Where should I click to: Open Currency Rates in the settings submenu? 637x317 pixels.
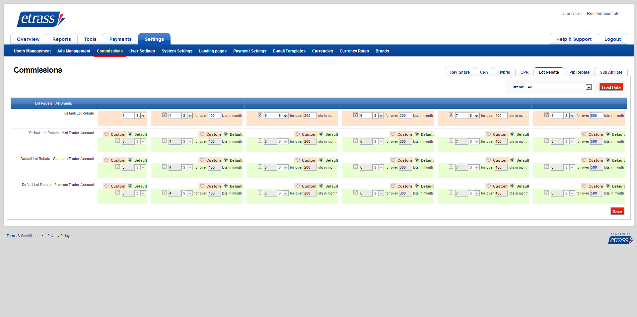(x=354, y=51)
